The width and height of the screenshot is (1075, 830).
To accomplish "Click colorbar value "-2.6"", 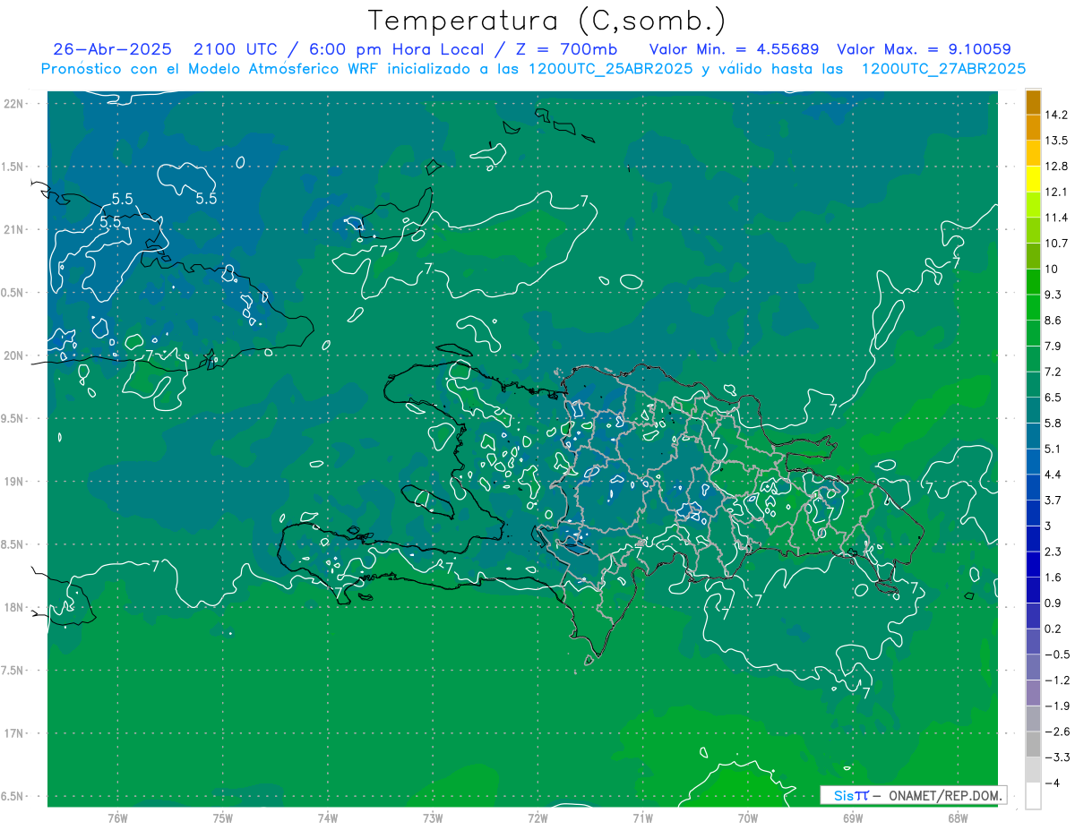I will tap(1057, 731).
